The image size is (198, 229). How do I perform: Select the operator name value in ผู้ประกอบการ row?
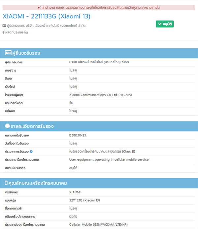click(x=99, y=62)
